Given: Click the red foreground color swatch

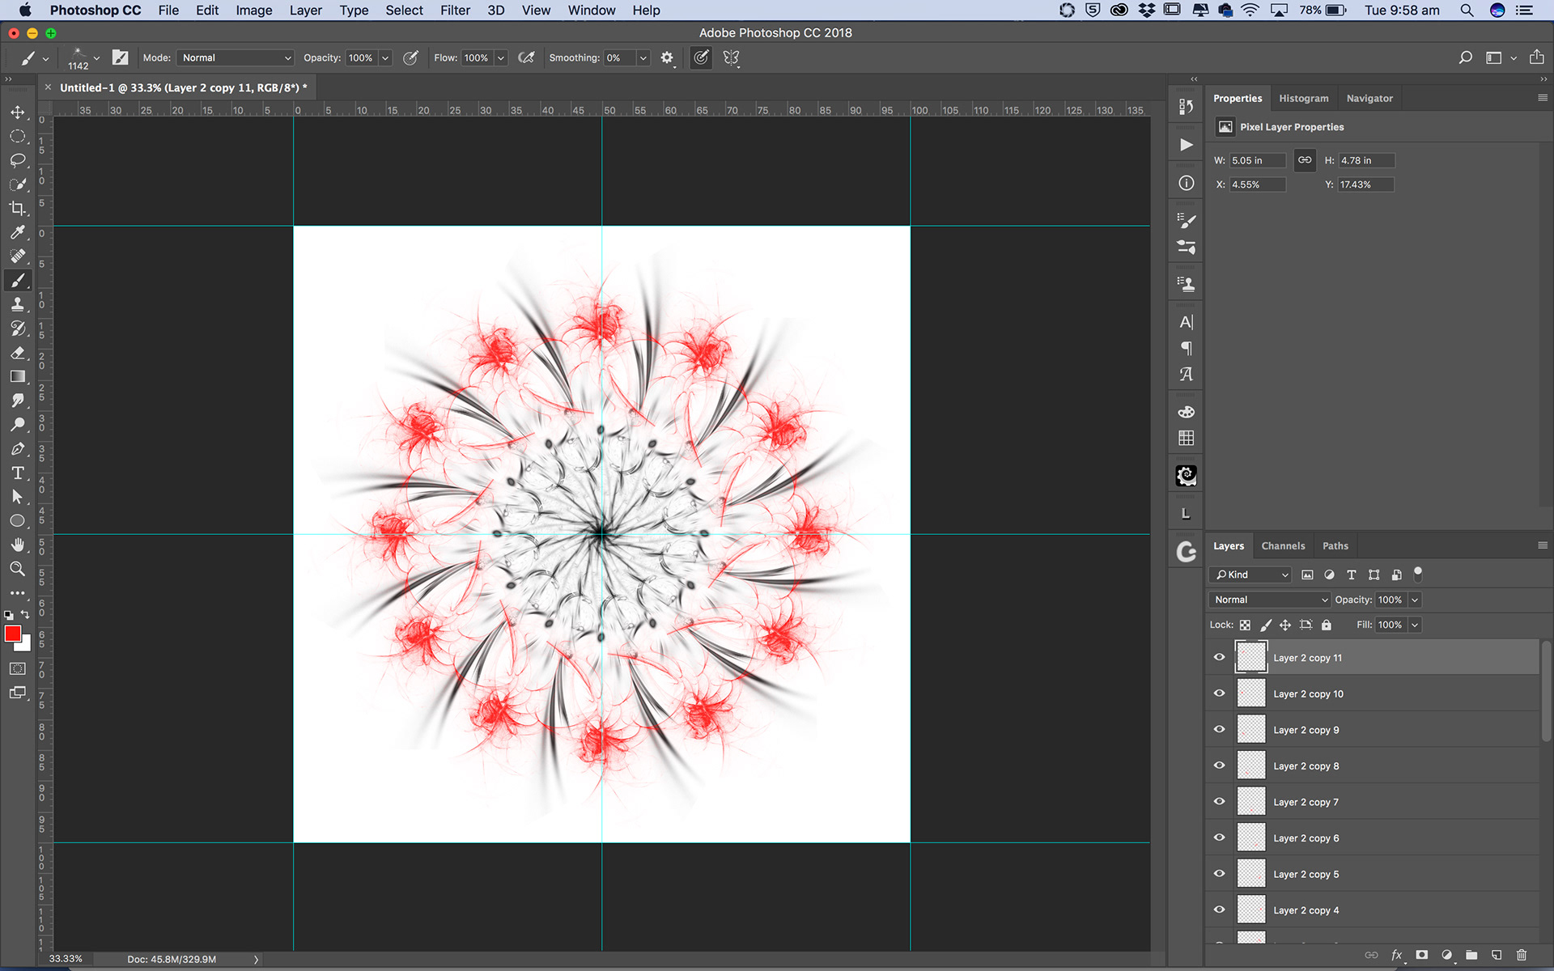Looking at the screenshot, I should coord(12,634).
